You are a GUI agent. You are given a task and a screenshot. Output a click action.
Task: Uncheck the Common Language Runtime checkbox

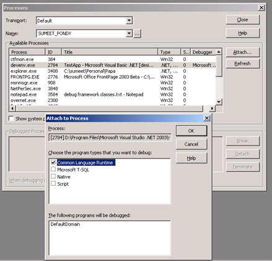(x=53, y=162)
